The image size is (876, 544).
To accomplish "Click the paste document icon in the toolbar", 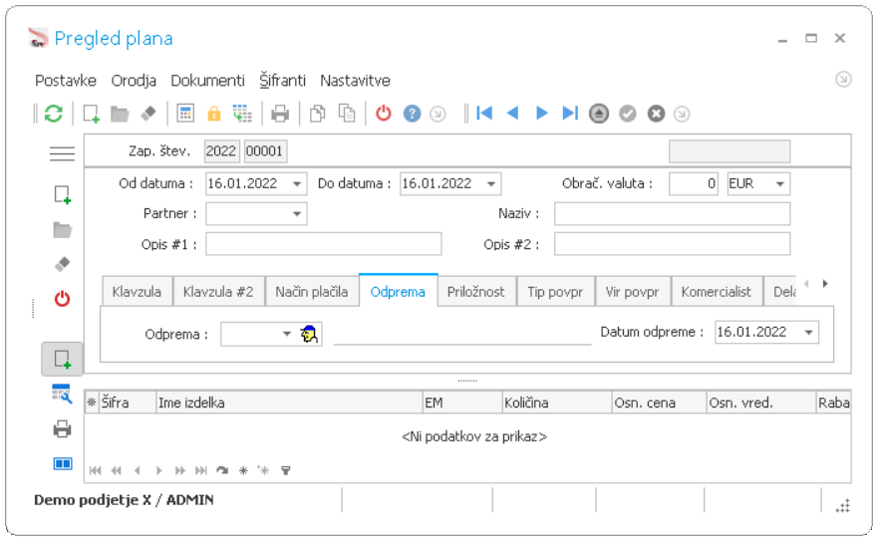I will click(347, 114).
